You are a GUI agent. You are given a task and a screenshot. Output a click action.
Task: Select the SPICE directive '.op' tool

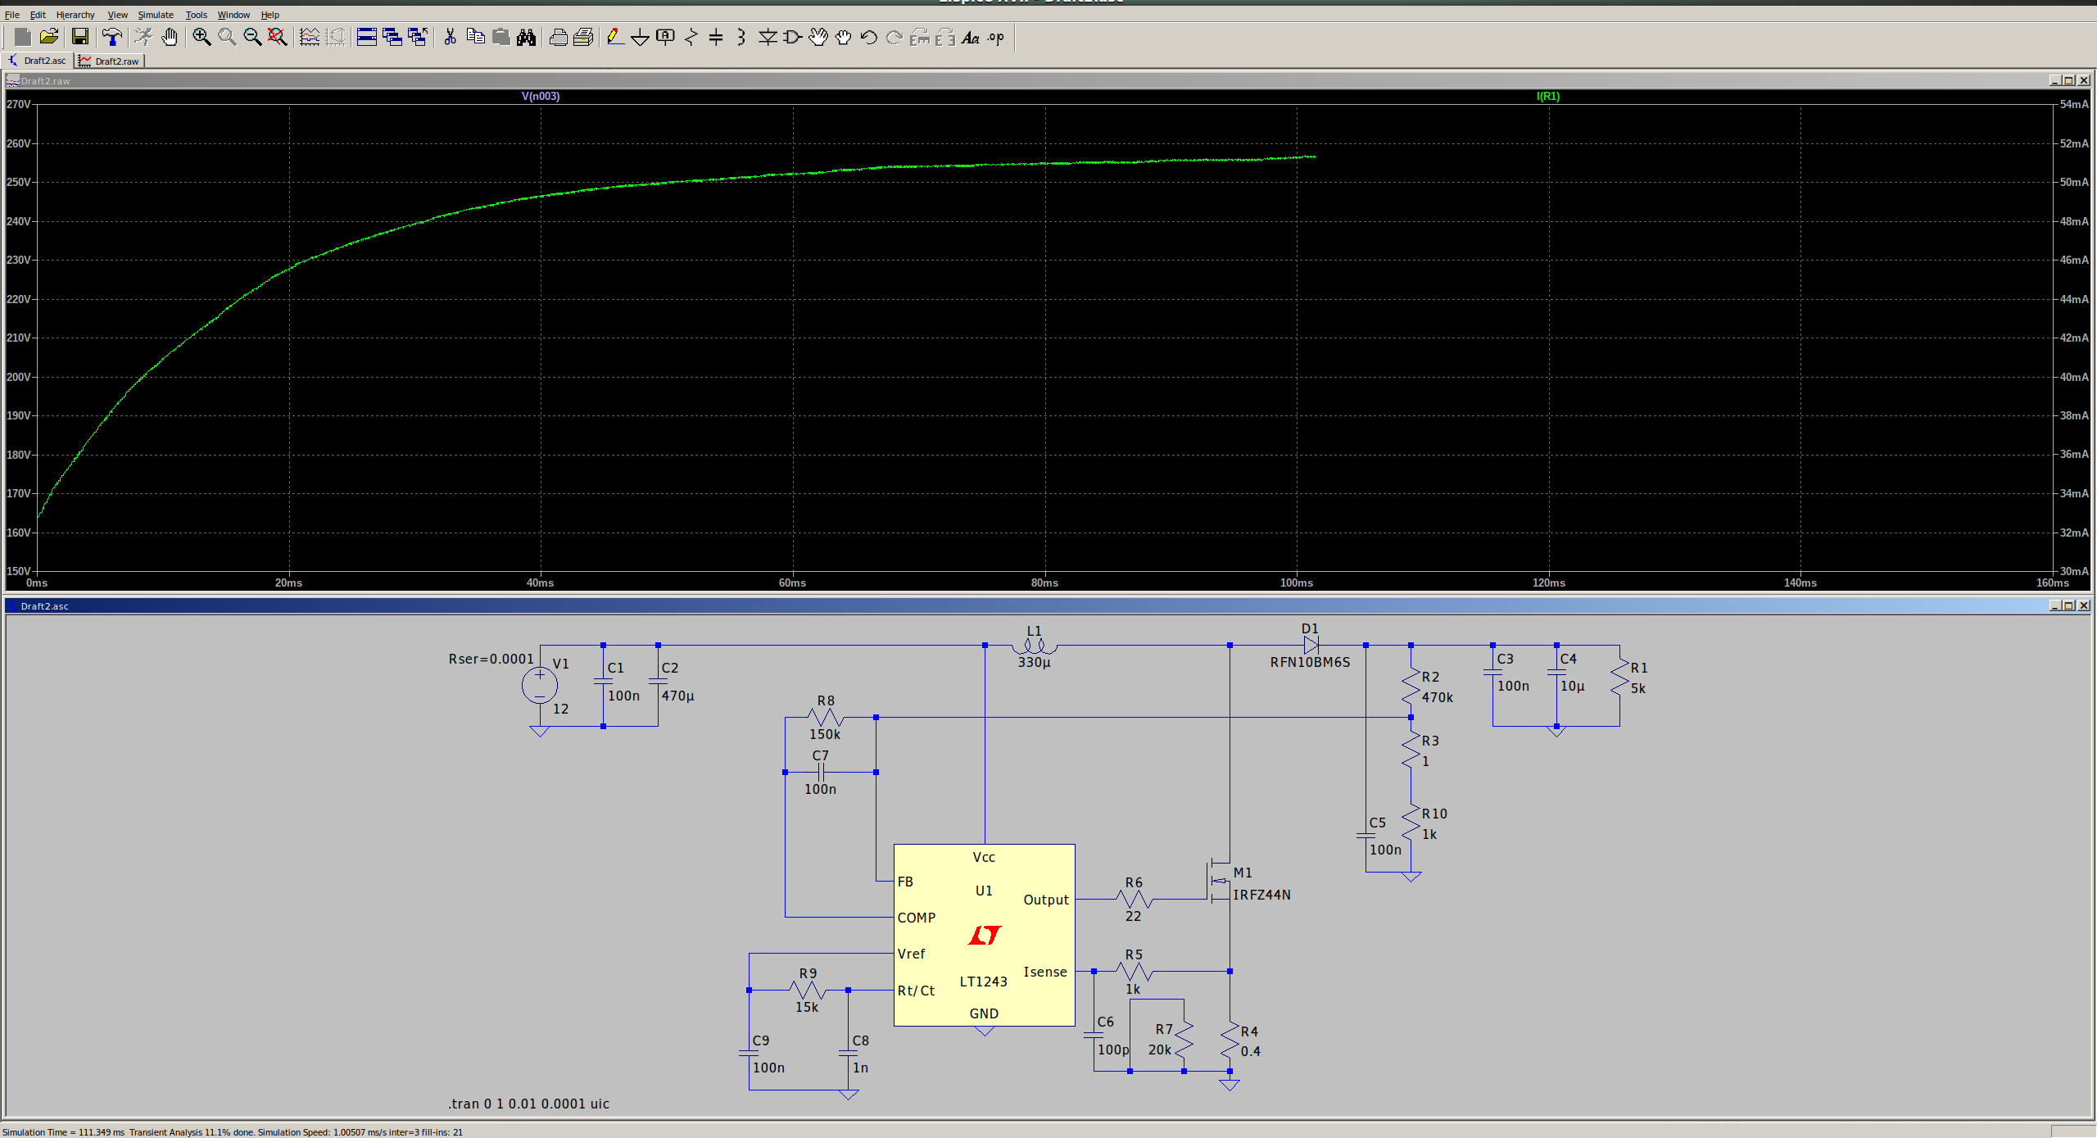(x=996, y=37)
